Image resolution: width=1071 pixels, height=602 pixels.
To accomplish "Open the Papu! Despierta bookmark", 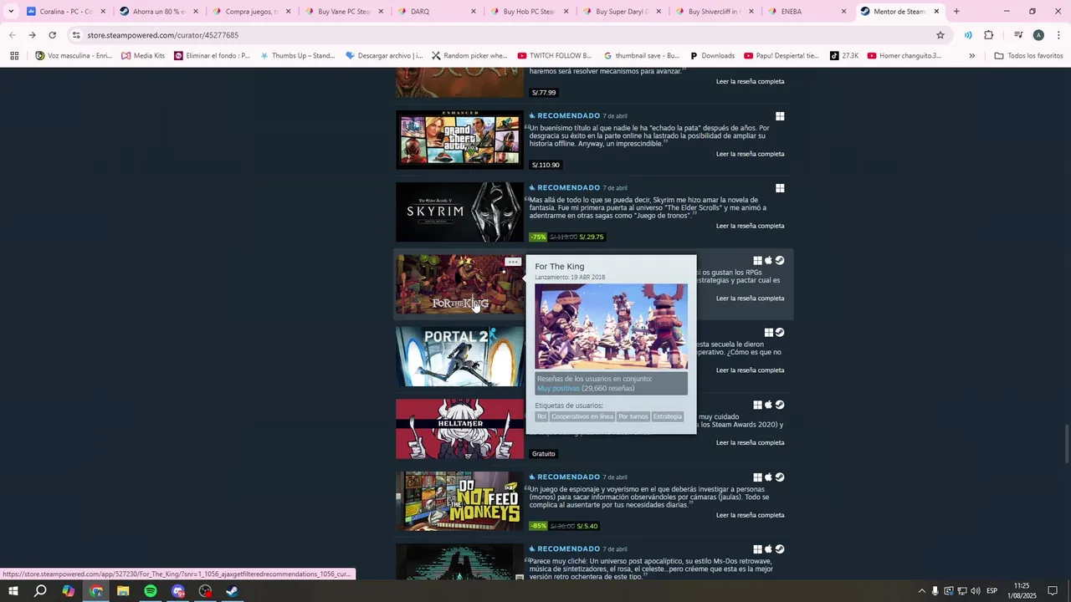I will pyautogui.click(x=781, y=56).
